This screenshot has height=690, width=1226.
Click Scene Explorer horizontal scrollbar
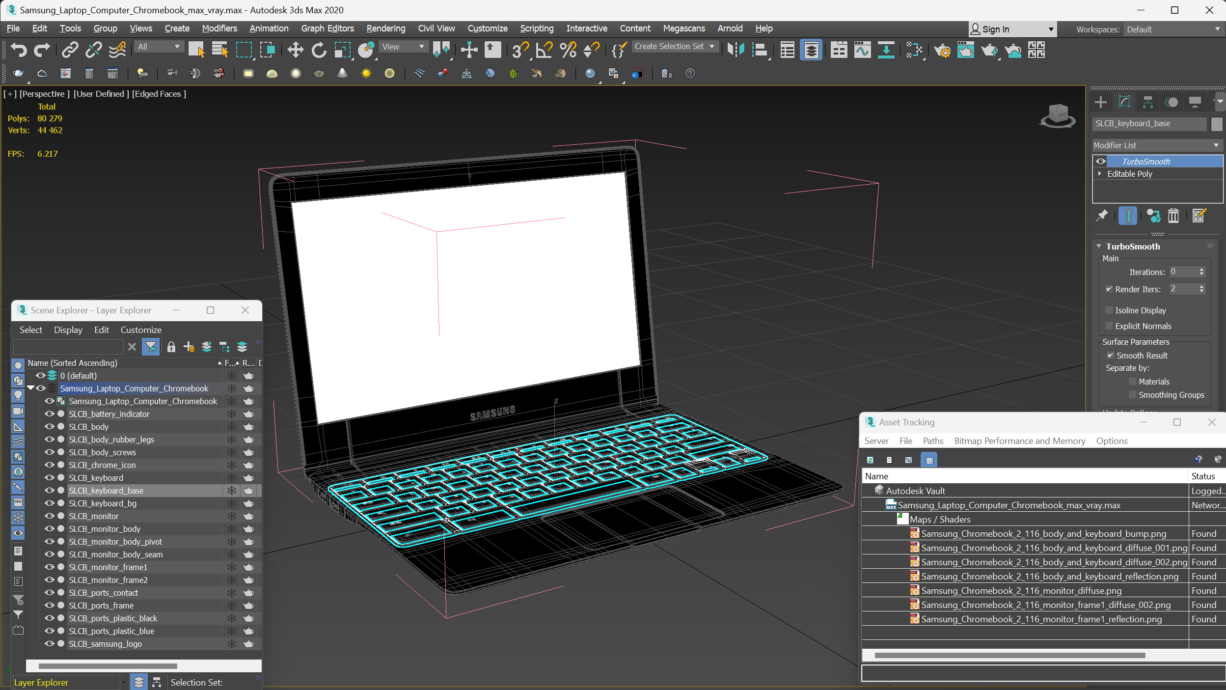[x=108, y=666]
